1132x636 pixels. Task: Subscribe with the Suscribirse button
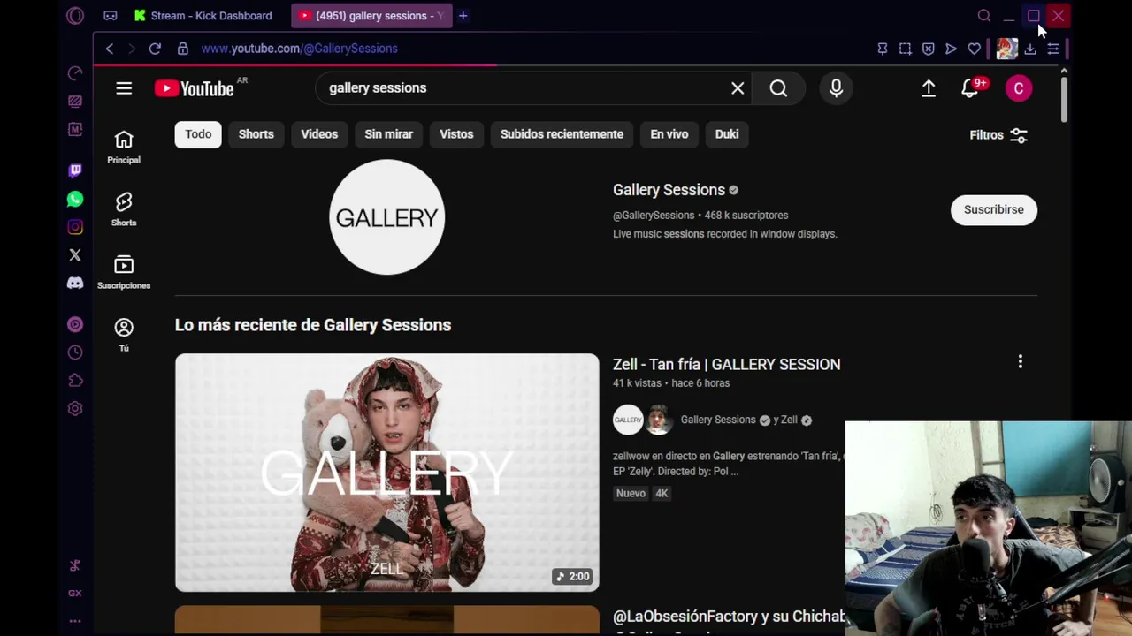(x=994, y=210)
